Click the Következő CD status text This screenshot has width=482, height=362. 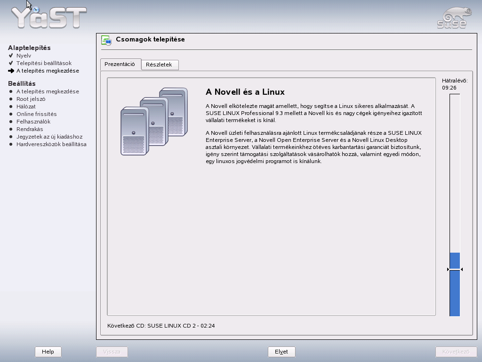point(161,326)
